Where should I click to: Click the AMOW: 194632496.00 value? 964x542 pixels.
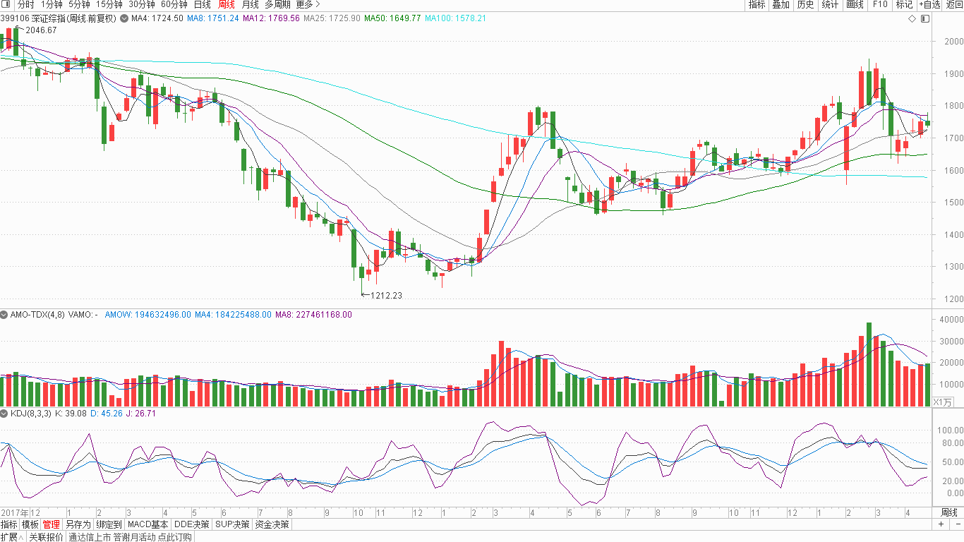pos(147,315)
